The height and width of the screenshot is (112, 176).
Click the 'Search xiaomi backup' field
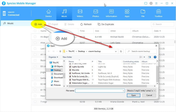click(141, 51)
